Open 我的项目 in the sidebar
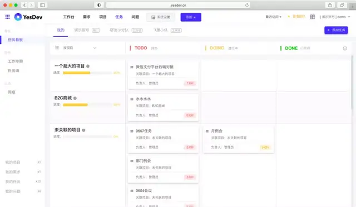Viewport: 356px width, 207px height. pyautogui.click(x=13, y=163)
